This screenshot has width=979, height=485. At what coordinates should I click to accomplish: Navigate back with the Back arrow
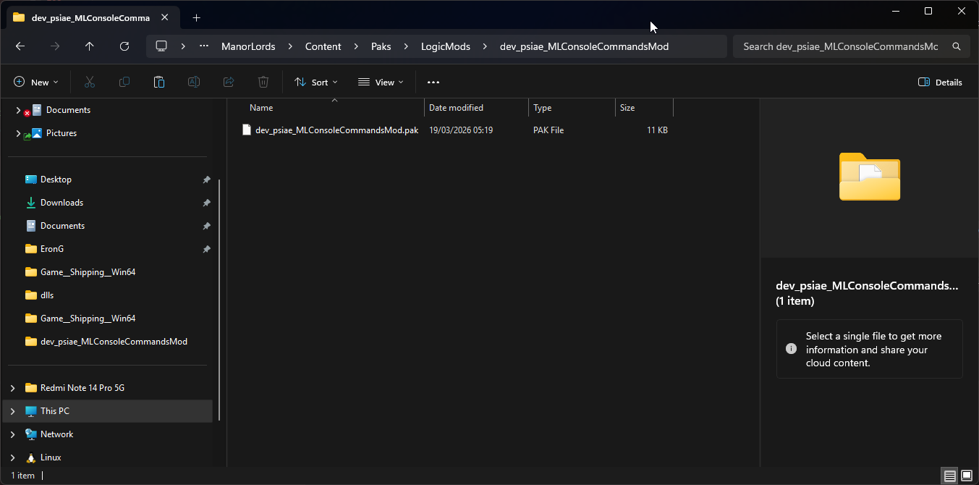tap(20, 46)
